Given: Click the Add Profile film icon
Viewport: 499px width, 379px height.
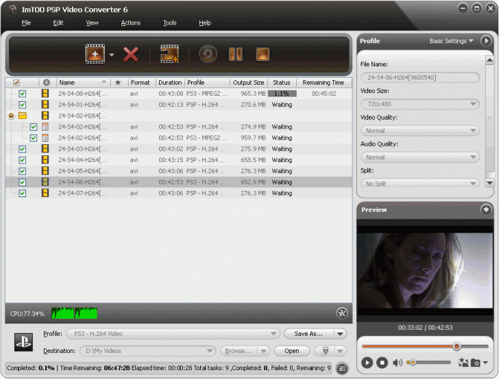Looking at the screenshot, I should [169, 54].
